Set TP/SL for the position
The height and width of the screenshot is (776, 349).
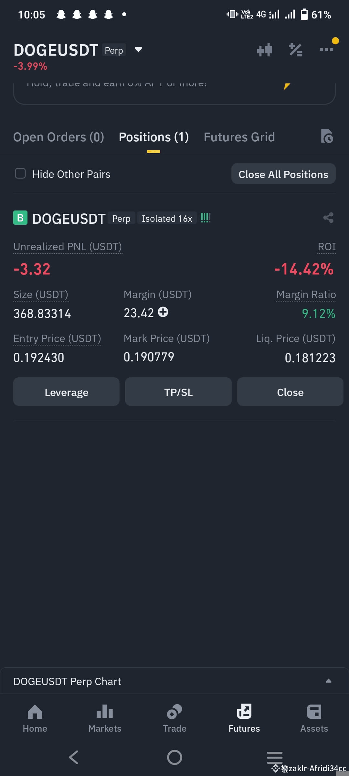[x=178, y=392]
